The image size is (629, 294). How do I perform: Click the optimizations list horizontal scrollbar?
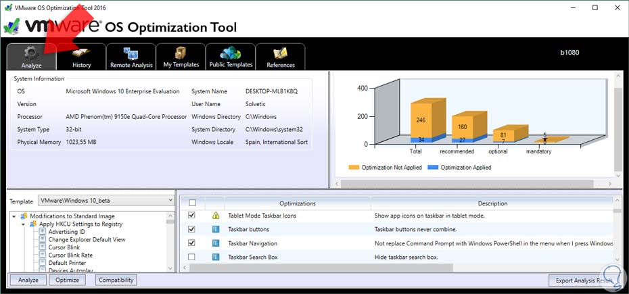tap(321, 268)
